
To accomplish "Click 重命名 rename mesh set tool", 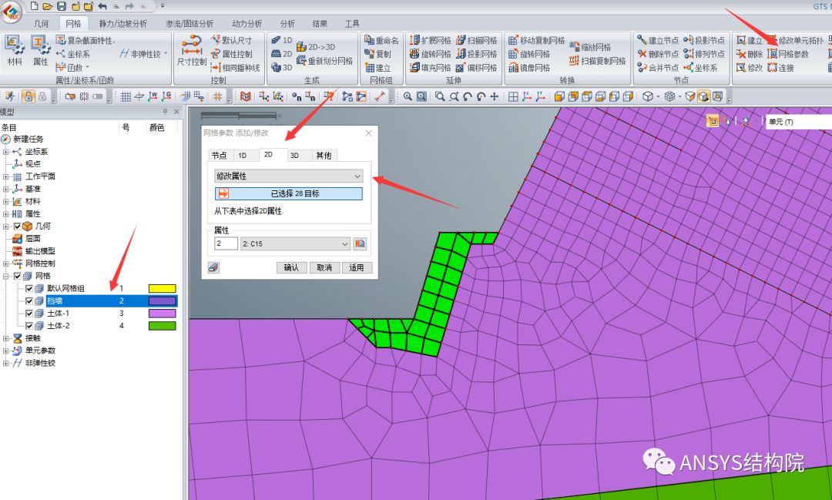I will (x=381, y=40).
